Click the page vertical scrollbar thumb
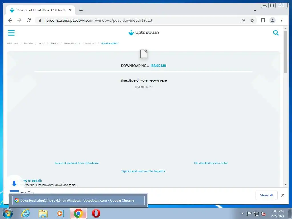Image resolution: width=292 pixels, height=219 pixels. tap(285, 52)
